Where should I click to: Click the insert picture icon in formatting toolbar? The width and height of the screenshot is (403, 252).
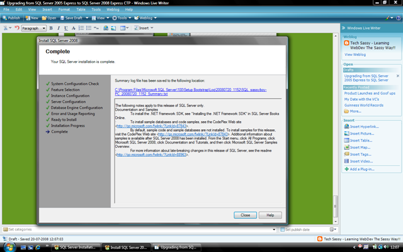[113, 28]
